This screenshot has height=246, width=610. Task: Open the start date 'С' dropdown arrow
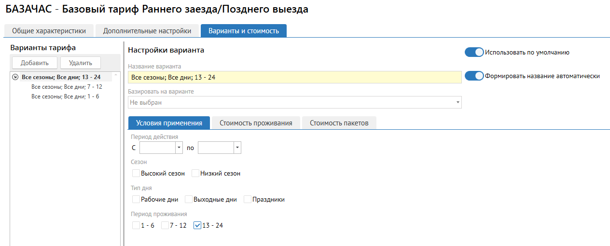point(179,148)
